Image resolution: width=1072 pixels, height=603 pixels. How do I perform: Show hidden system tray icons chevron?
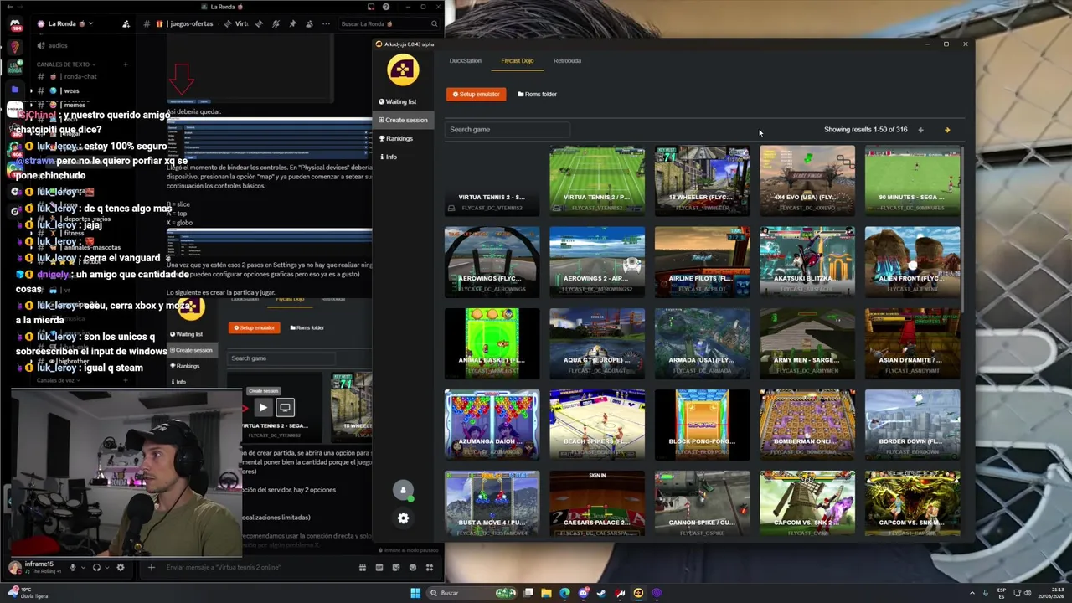(972, 593)
